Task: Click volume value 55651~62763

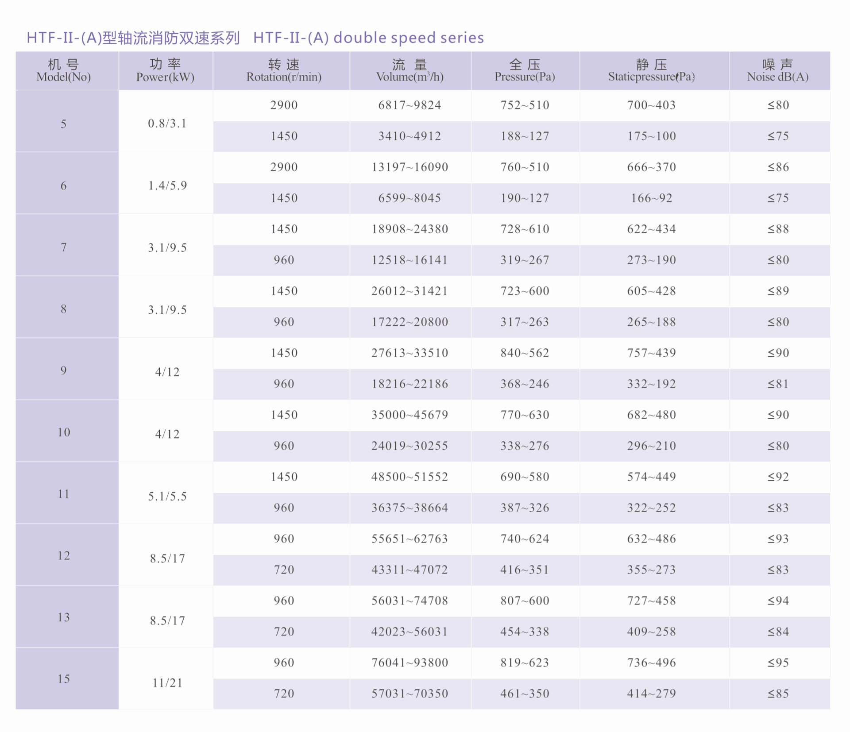Action: tap(410, 539)
